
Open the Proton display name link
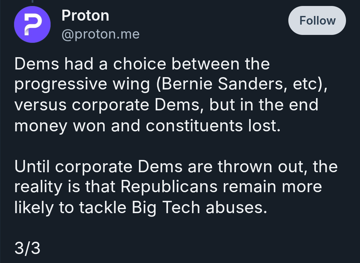(85, 16)
